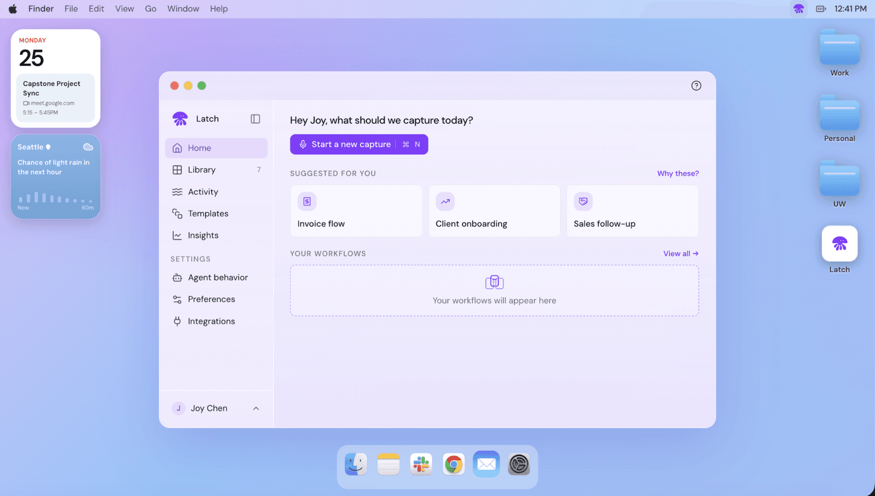The image size is (875, 496).
Task: Expand the Joy Chen account chevron
Action: 256,409
